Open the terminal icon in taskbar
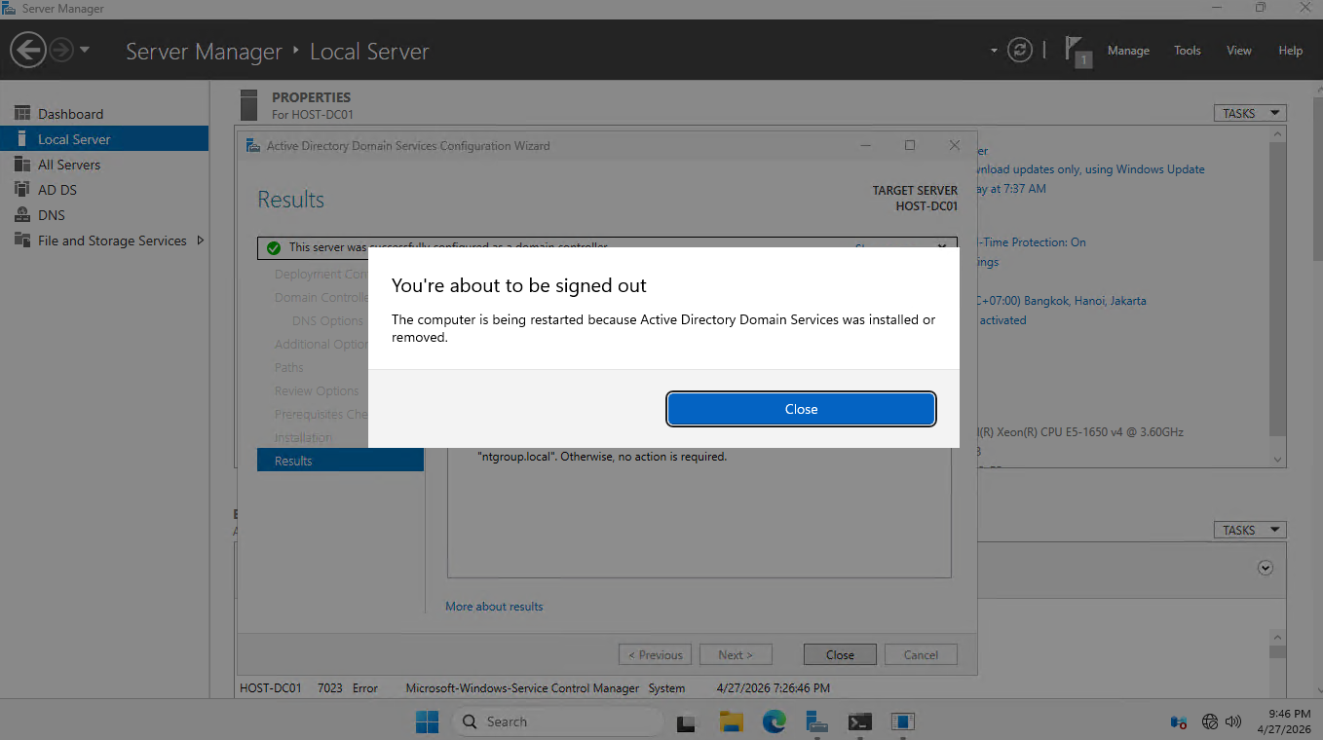The width and height of the screenshot is (1323, 740). point(859,721)
